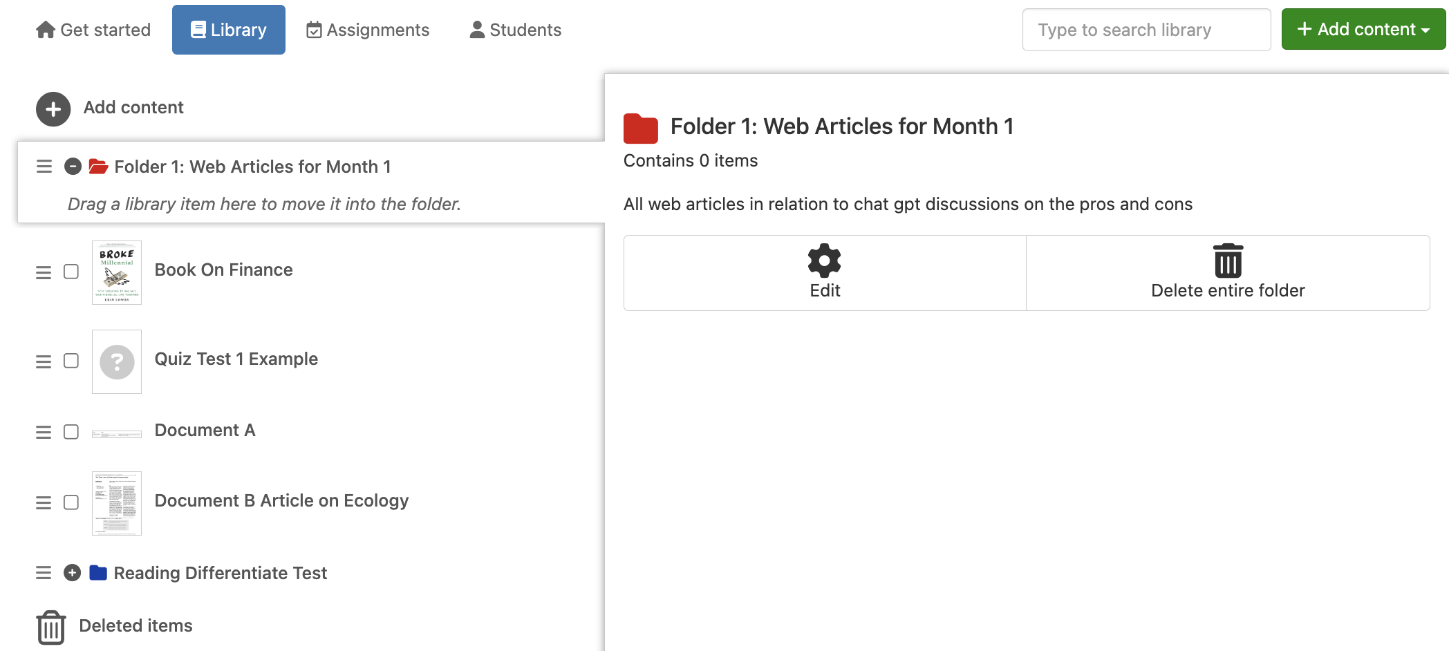Go to the Students tab
This screenshot has height=651, width=1449.
click(x=515, y=30)
